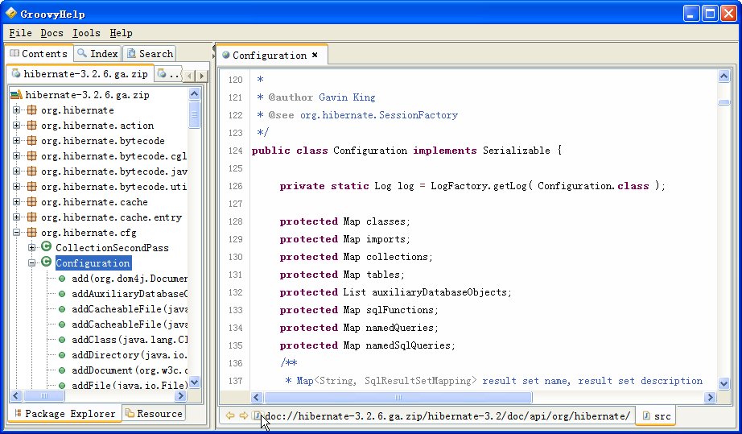Open the Docs menu
Viewport: 742px width, 434px height.
pos(52,33)
